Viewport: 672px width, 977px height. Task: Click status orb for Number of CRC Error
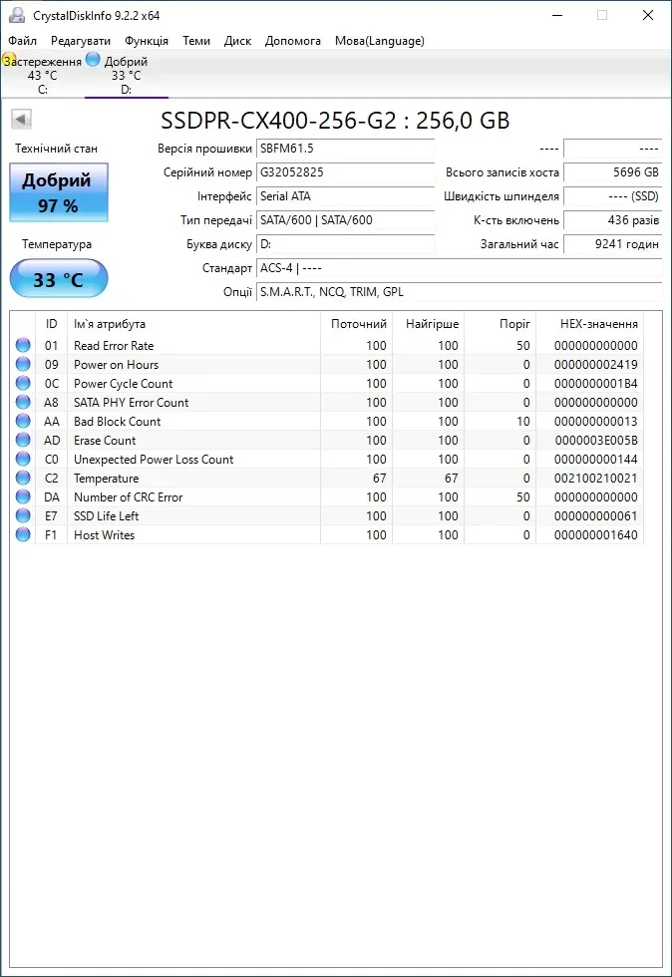point(23,496)
